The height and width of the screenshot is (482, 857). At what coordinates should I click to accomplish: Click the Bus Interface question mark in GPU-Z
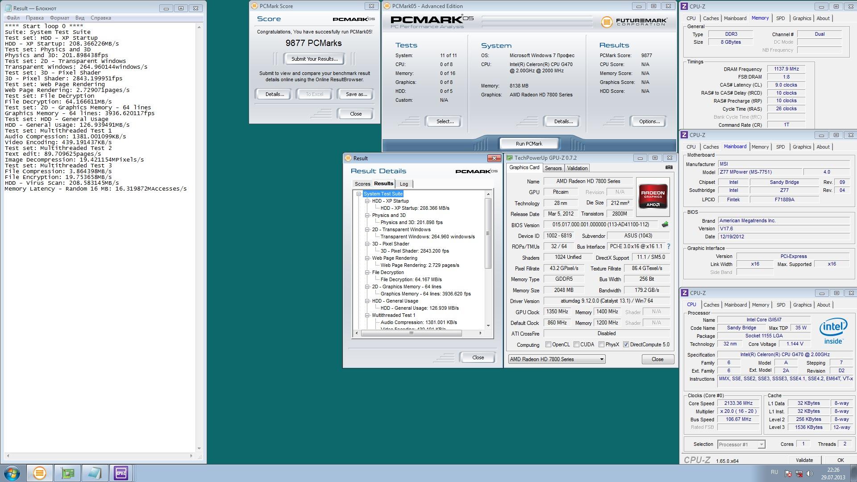[x=669, y=246]
